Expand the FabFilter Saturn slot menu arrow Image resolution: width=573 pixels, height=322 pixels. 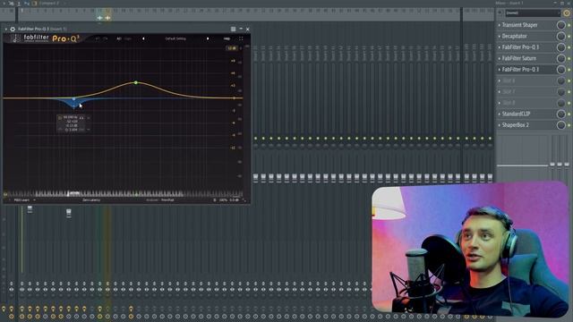coord(500,58)
